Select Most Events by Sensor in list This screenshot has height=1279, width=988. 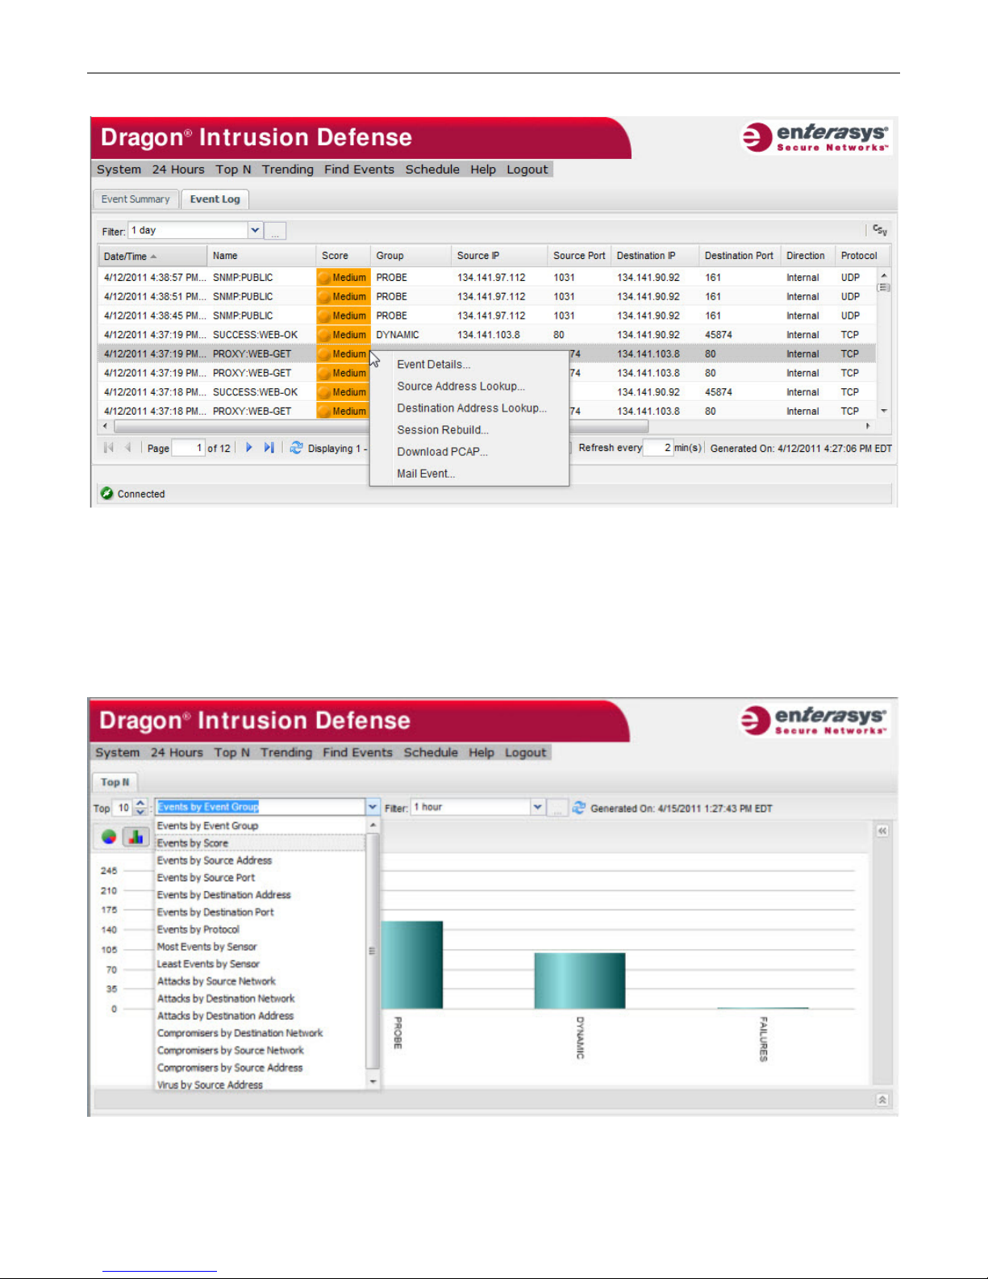click(261, 947)
